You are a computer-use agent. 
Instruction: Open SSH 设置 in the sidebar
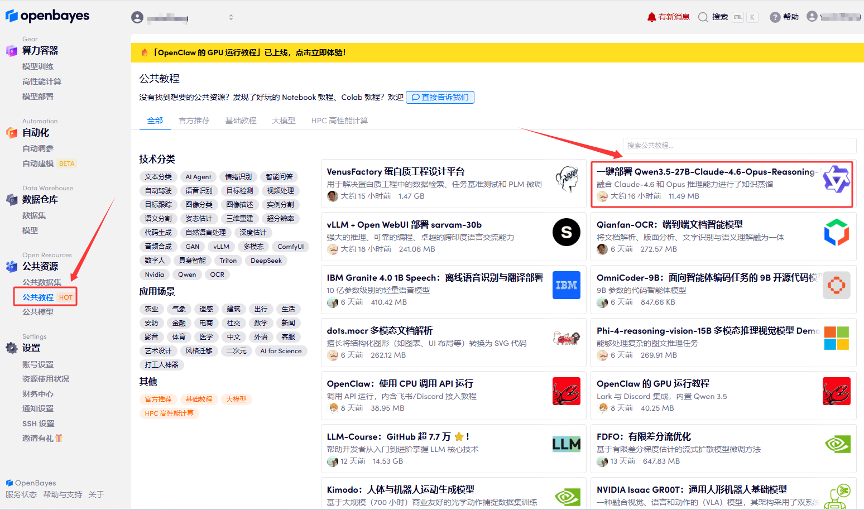point(39,424)
